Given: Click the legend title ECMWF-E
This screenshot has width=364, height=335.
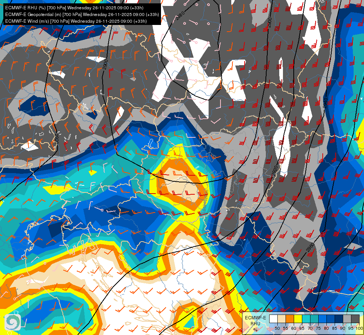Looking at the screenshot, I should tap(255, 318).
